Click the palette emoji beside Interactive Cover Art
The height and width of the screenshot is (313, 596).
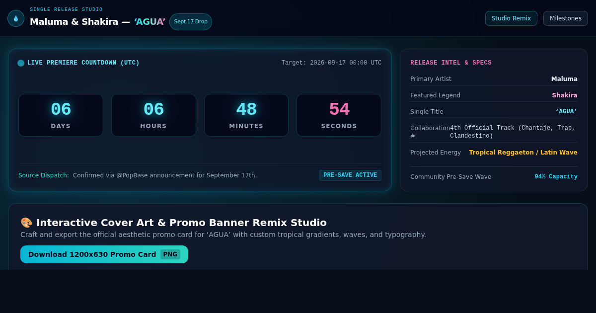click(x=26, y=223)
